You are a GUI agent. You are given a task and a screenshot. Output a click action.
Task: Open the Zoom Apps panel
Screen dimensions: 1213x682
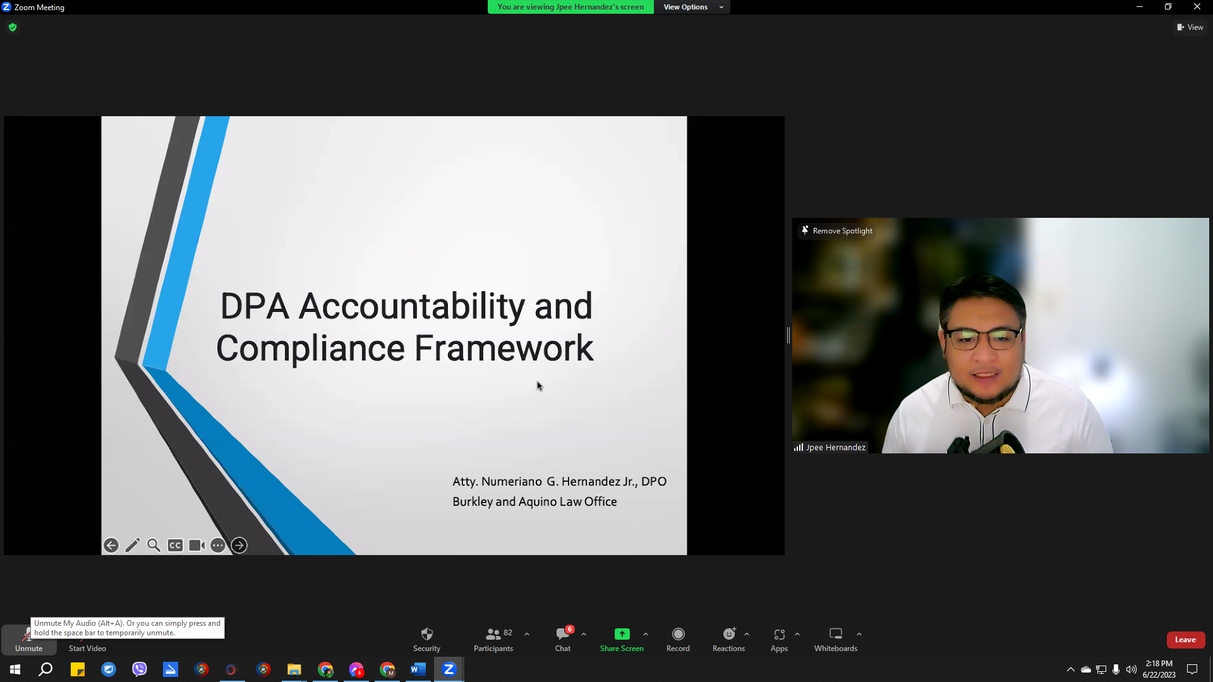[x=779, y=640]
